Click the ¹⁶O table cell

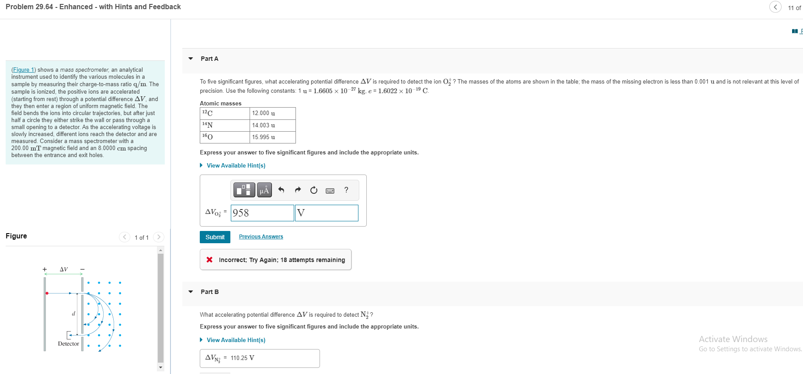[x=225, y=137]
